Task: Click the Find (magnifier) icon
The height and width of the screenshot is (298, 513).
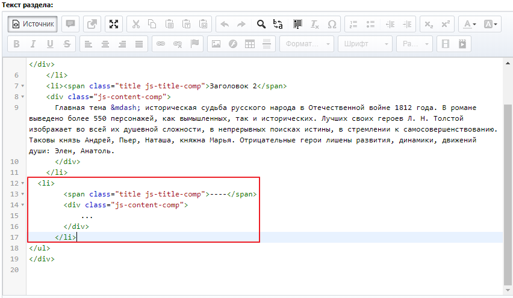Action: [x=261, y=24]
